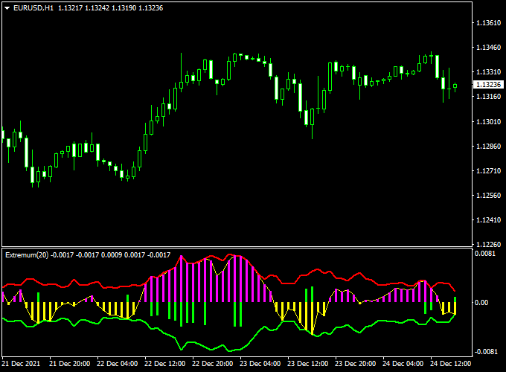506x372 pixels.
Task: Click the 1.12860 price scale value
Action: click(x=489, y=146)
